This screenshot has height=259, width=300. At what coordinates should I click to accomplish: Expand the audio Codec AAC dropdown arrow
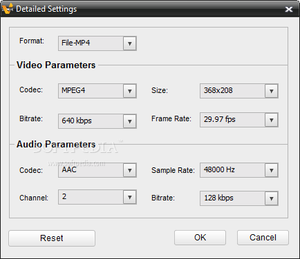pos(130,170)
